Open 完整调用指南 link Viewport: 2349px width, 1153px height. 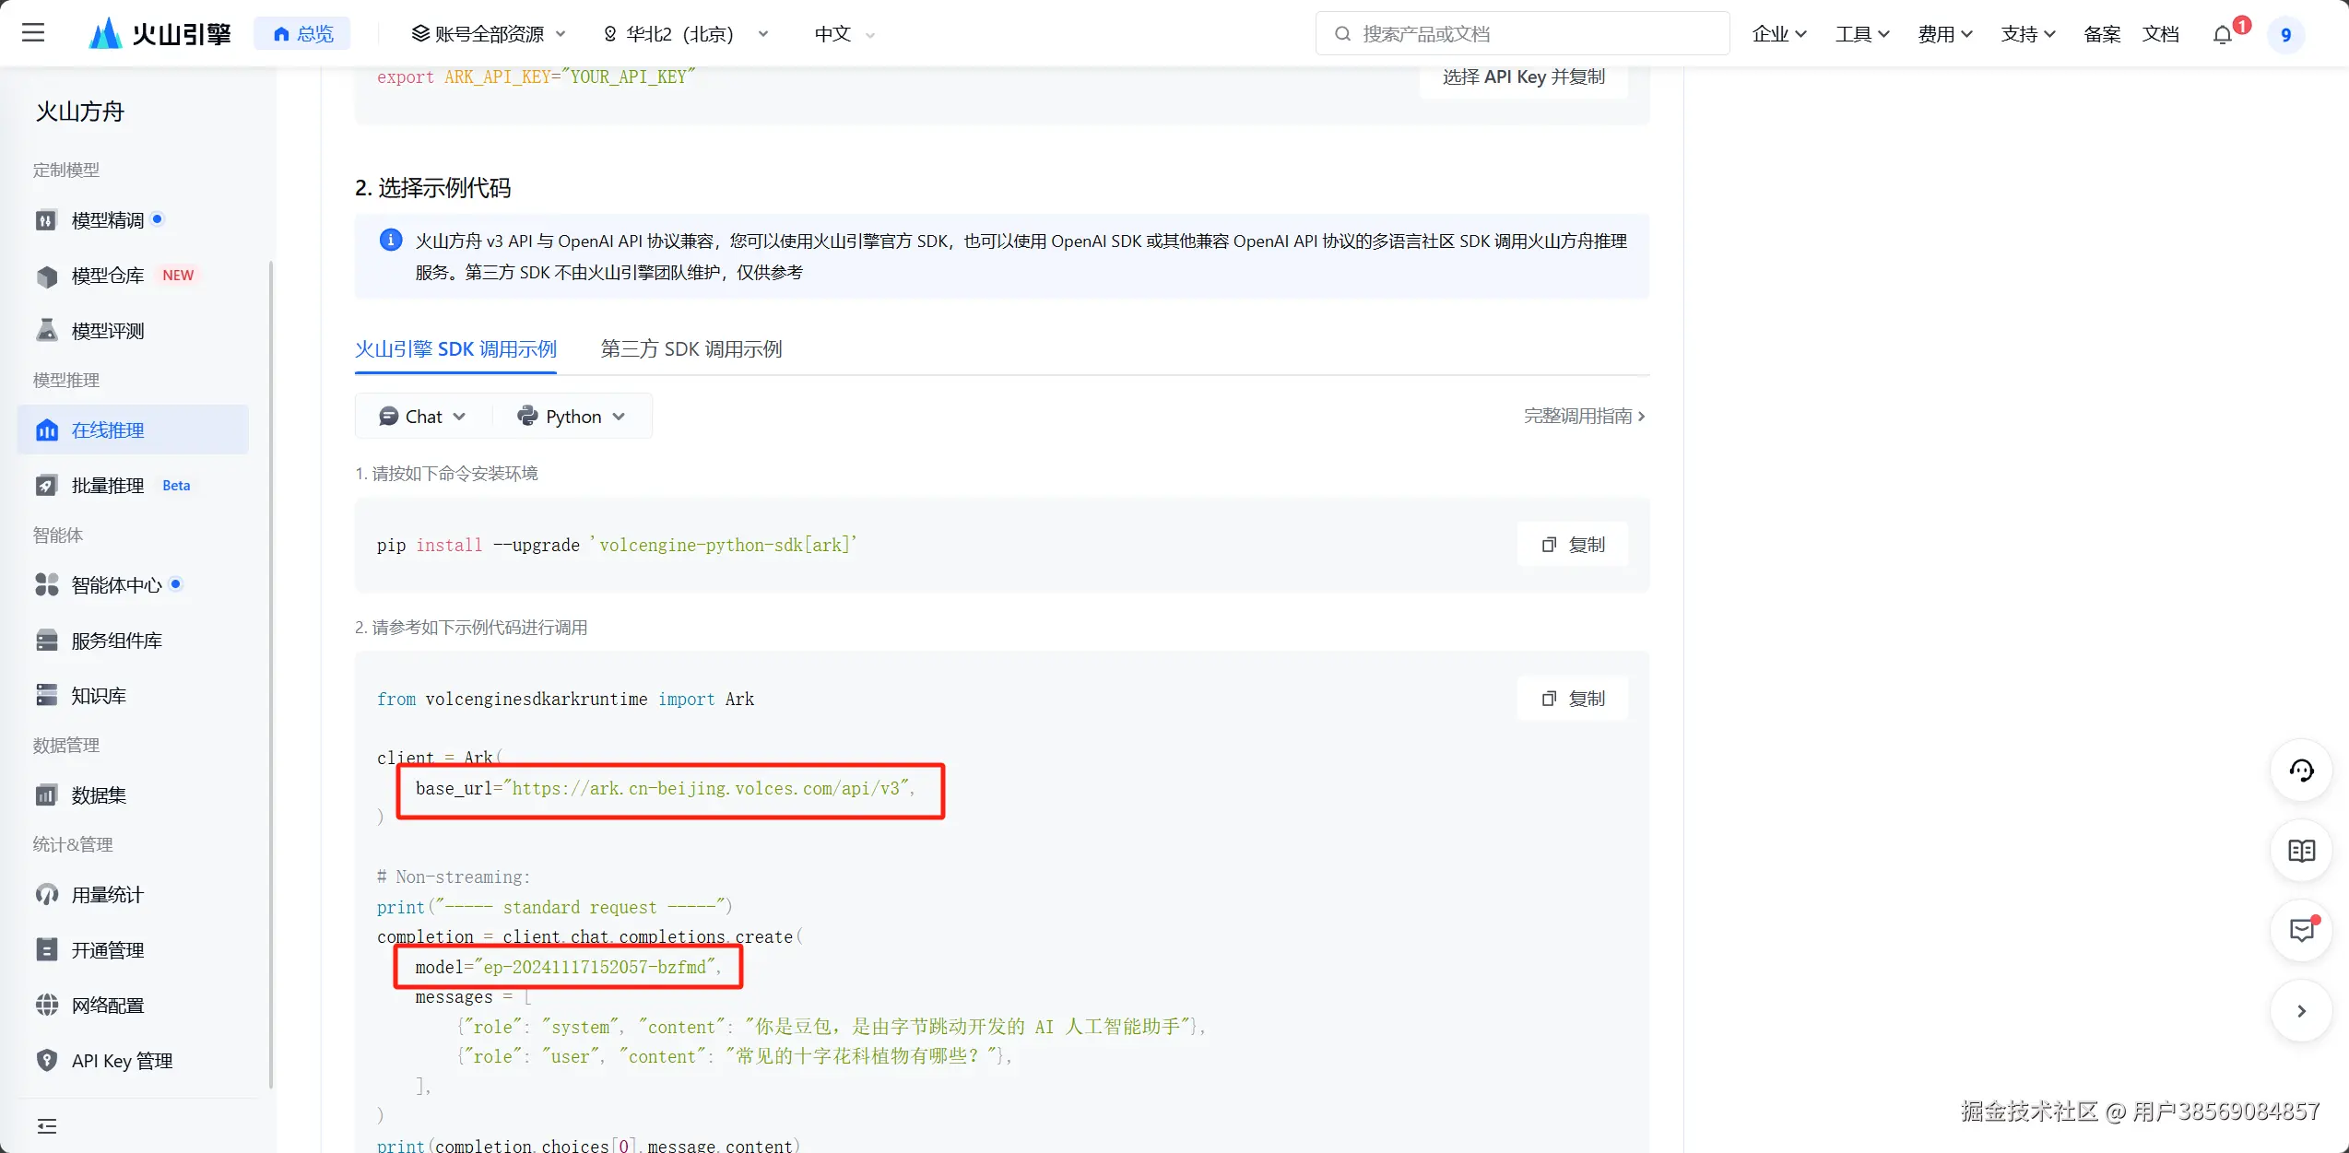1583,416
